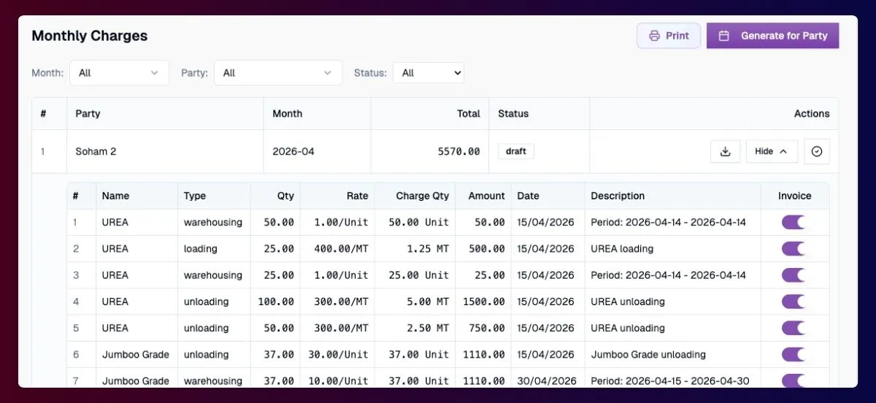Image resolution: width=876 pixels, height=403 pixels.
Task: Toggle invoice switch for Jumboo Grade warehousing
Action: 794,380
